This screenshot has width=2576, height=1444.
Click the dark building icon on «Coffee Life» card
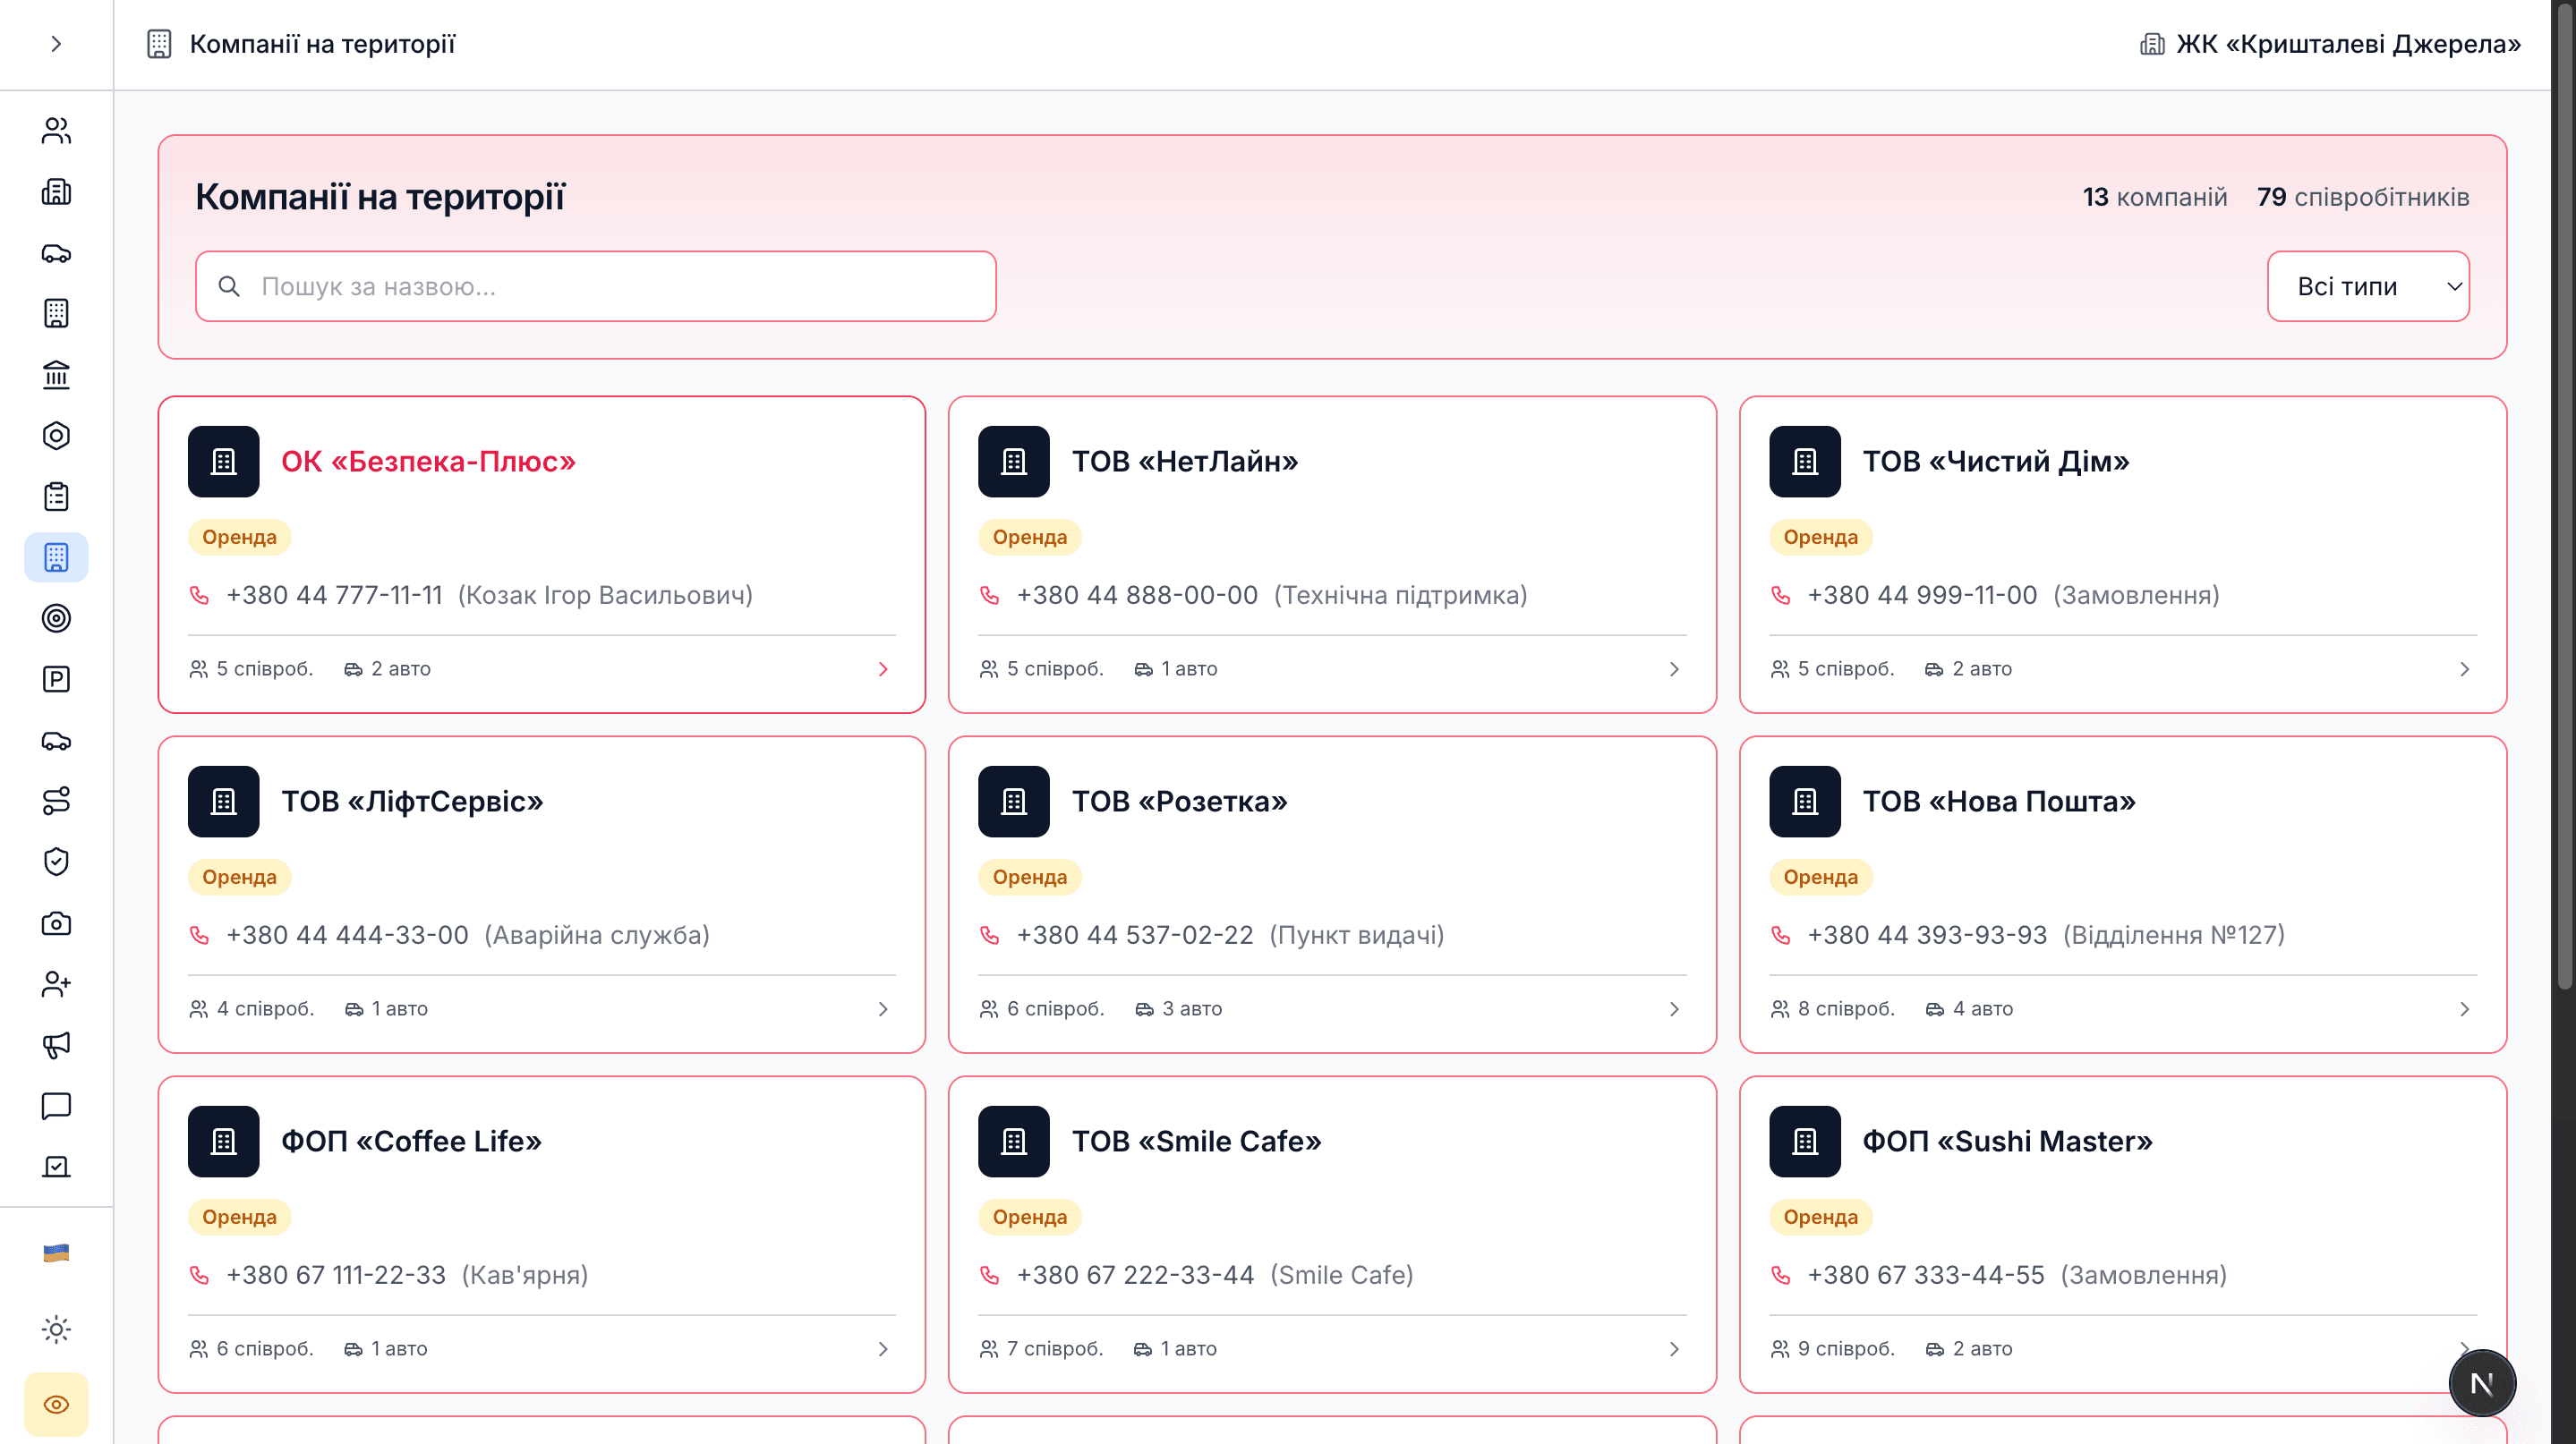point(223,1142)
